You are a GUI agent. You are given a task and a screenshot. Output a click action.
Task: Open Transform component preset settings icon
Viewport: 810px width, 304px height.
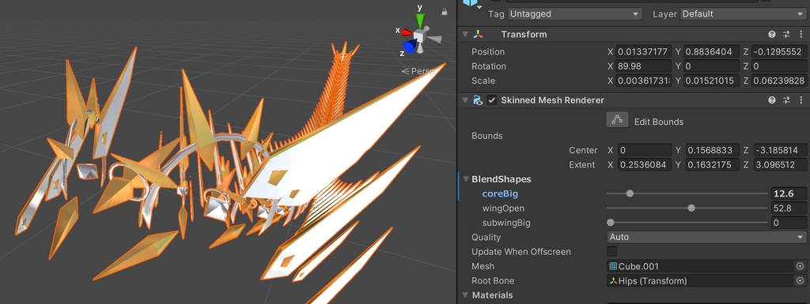[x=787, y=35]
